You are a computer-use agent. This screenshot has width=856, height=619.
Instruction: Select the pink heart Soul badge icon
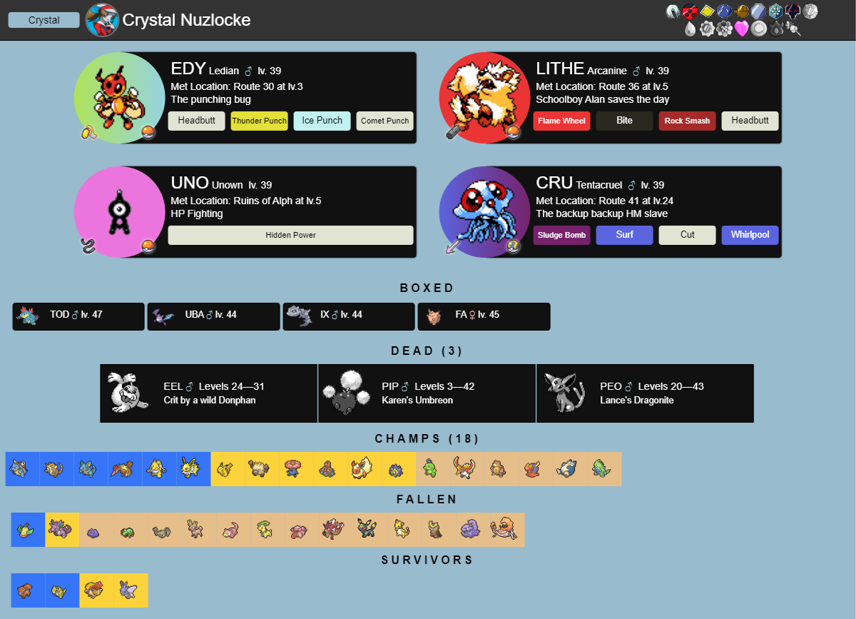click(742, 29)
